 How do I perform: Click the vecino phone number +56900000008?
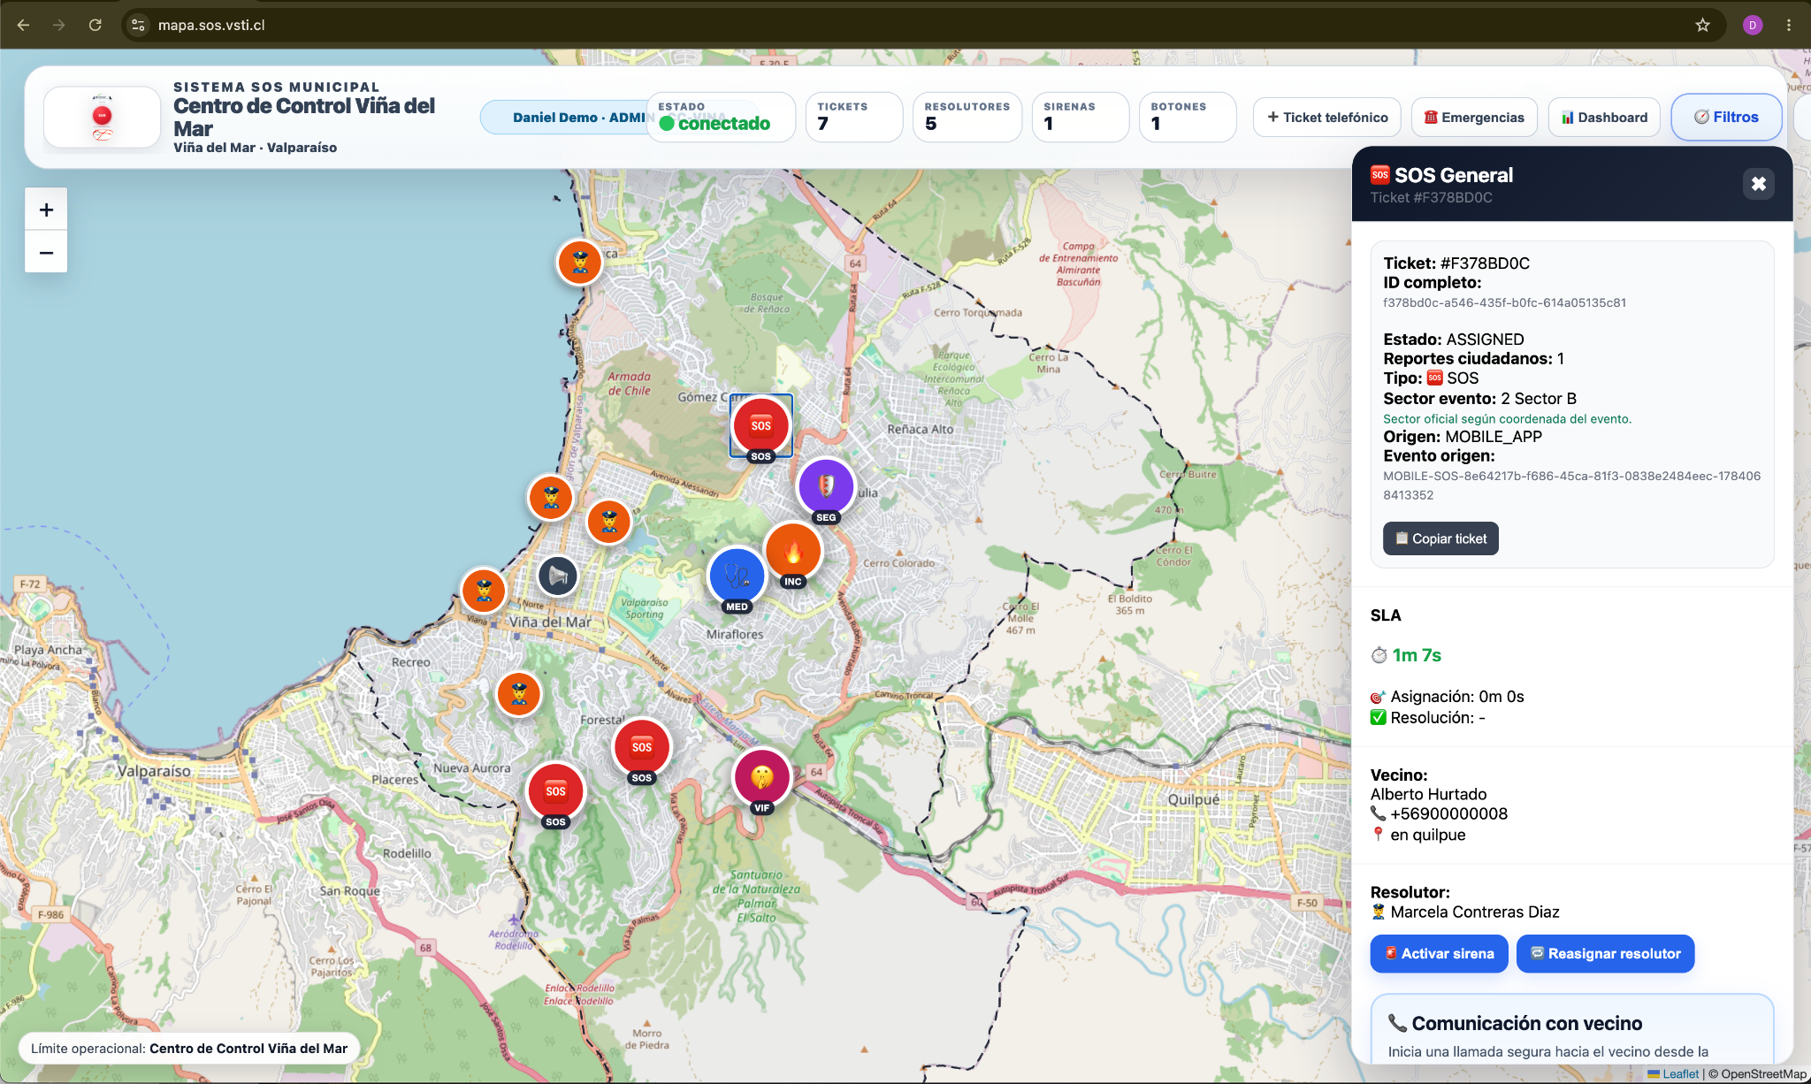[x=1448, y=813]
